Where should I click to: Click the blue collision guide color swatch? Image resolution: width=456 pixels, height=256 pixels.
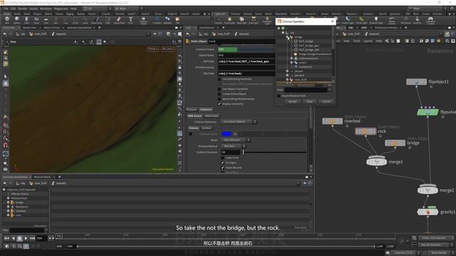pos(227,134)
